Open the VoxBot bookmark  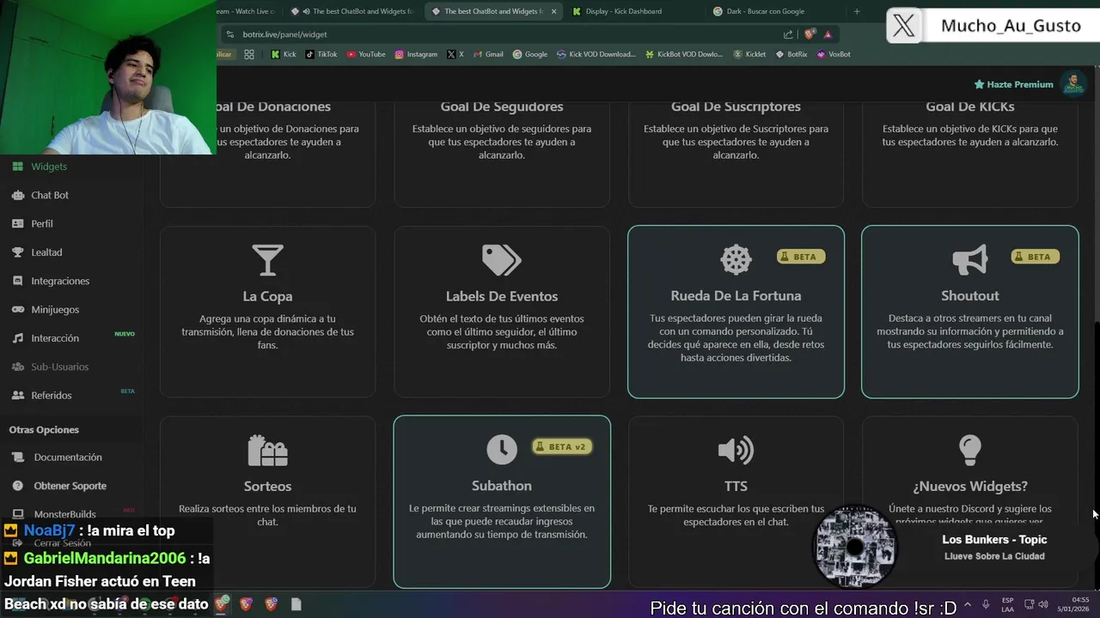(834, 54)
